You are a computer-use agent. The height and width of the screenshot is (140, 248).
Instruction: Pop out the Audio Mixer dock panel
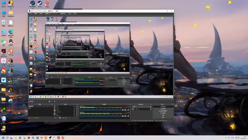point(130,105)
